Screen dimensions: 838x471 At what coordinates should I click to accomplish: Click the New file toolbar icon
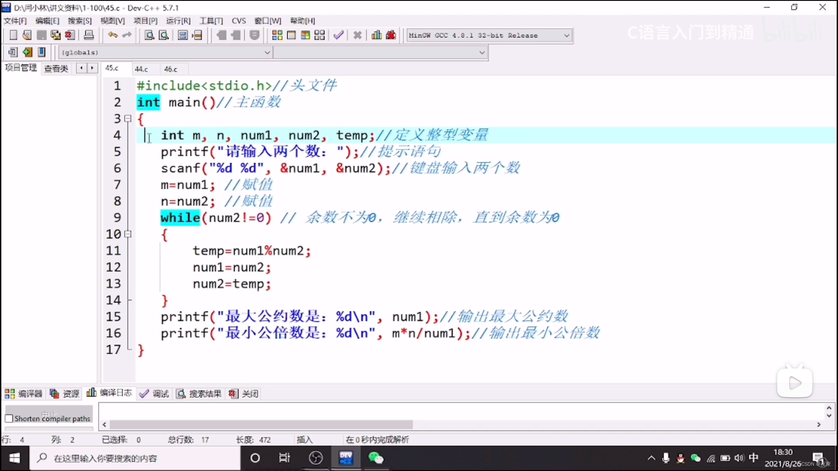13,35
